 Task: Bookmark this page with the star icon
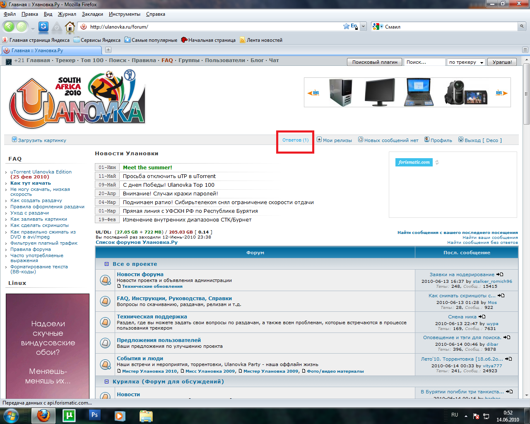click(346, 26)
